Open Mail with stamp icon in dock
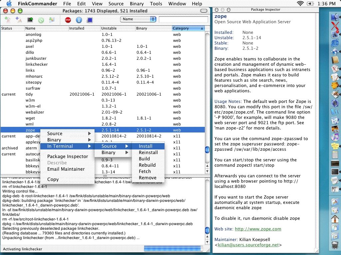Viewport: 341px width, 255px height. pos(335,35)
